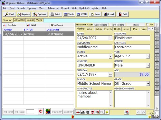Toggle the RO read-only checkbox
Screen dimensions: 161x120
(147, 24)
